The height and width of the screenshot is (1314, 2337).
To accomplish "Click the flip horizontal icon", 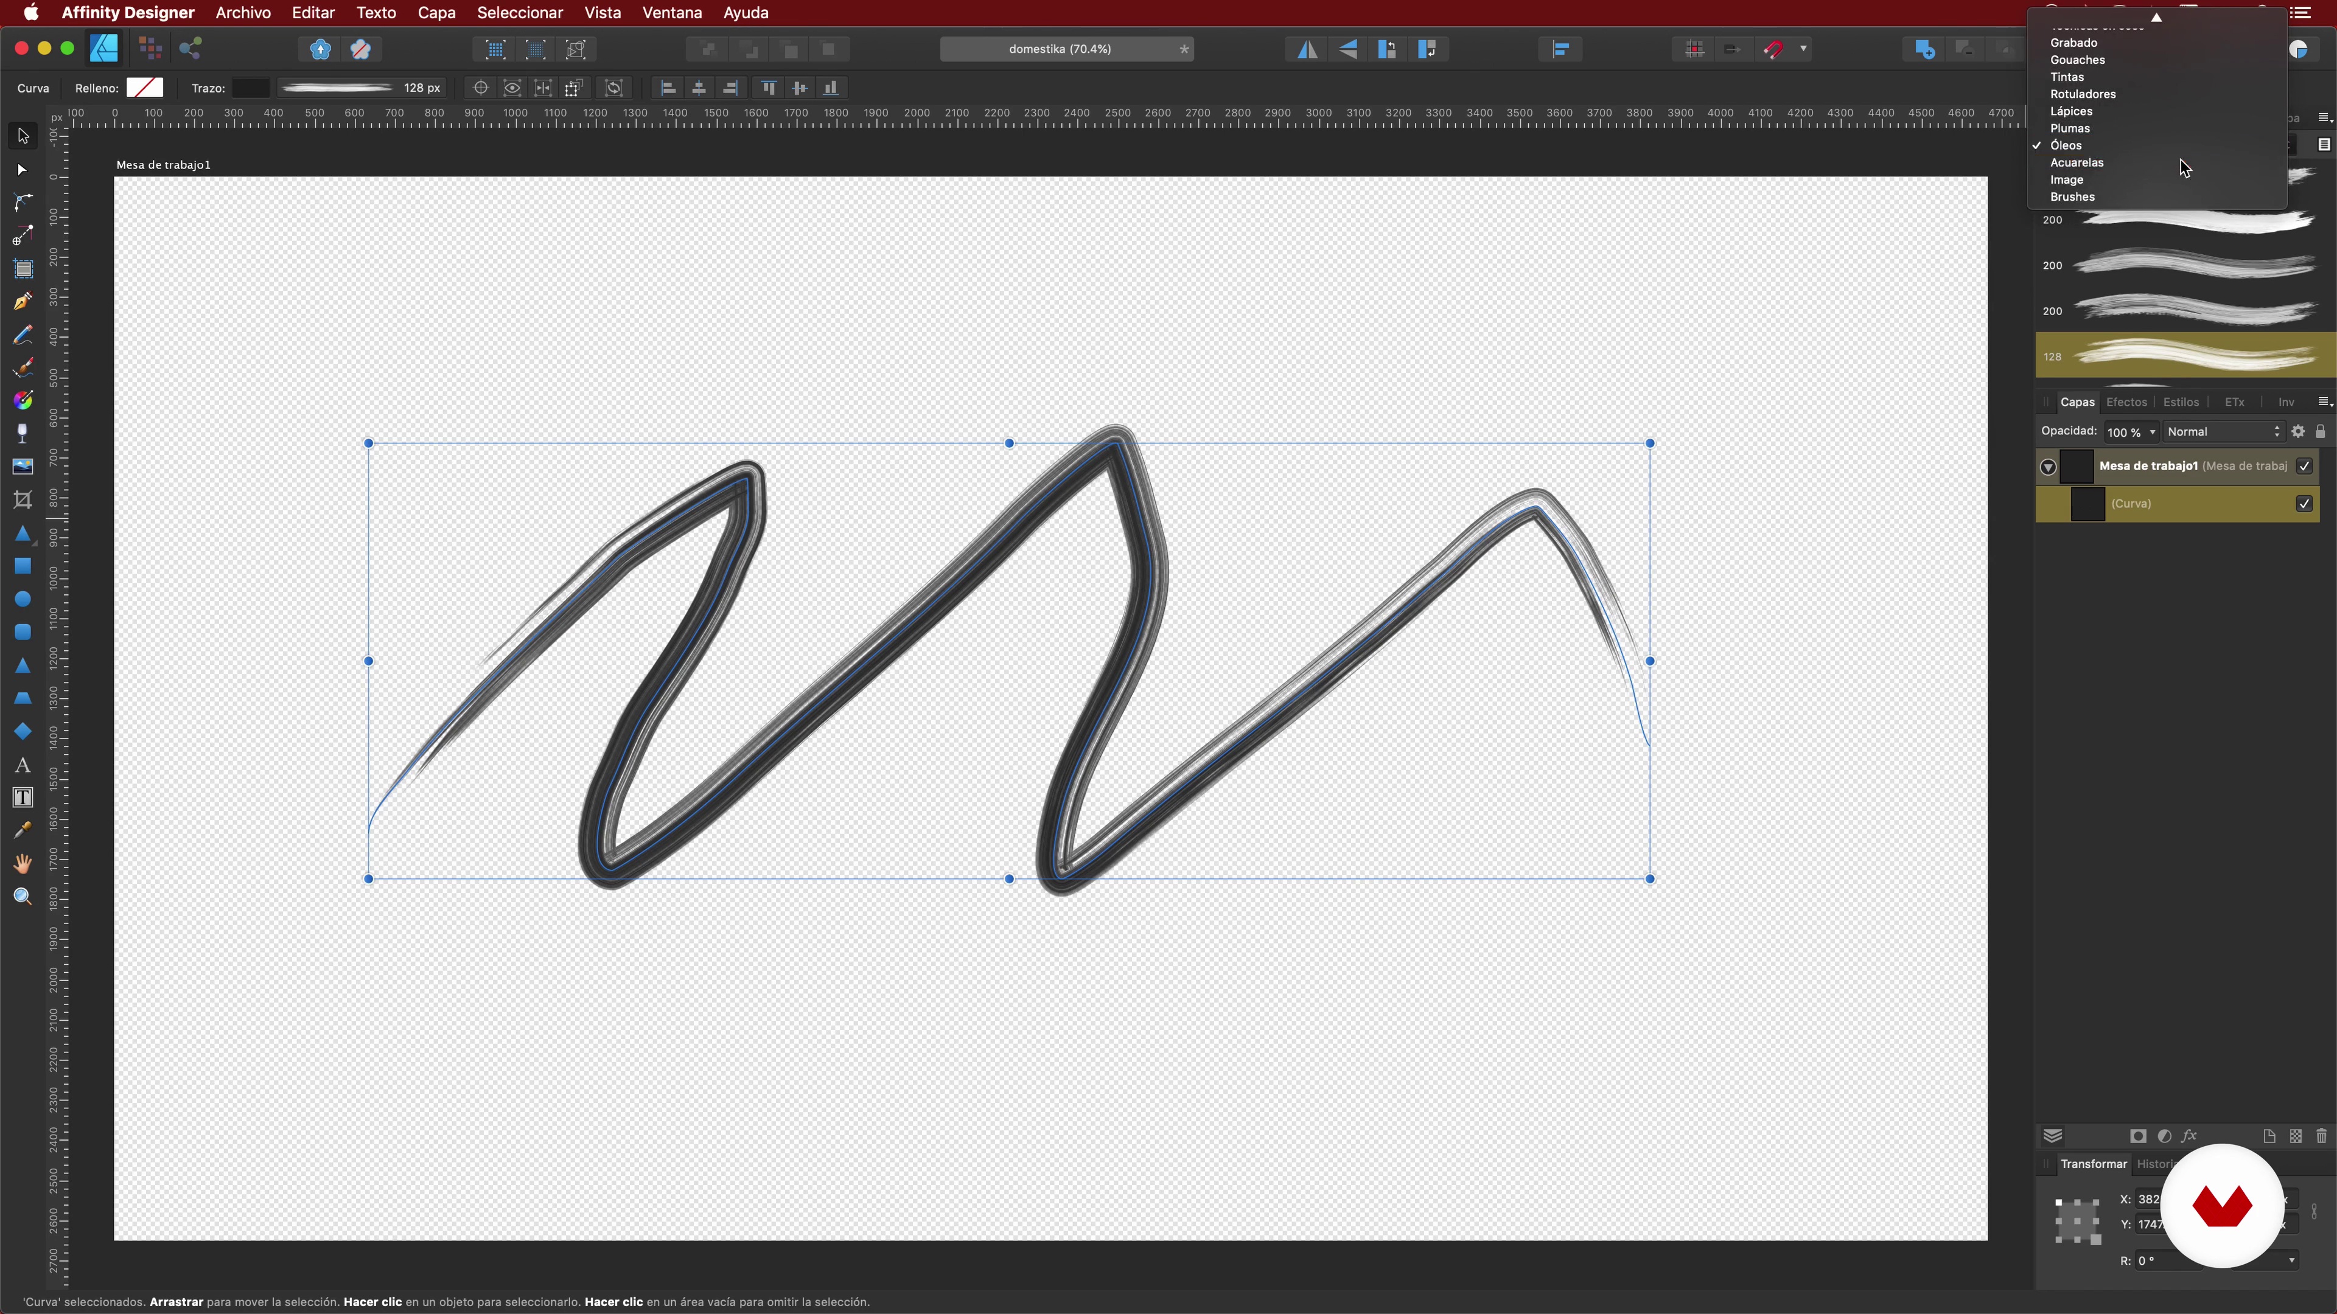I will pyautogui.click(x=1307, y=50).
